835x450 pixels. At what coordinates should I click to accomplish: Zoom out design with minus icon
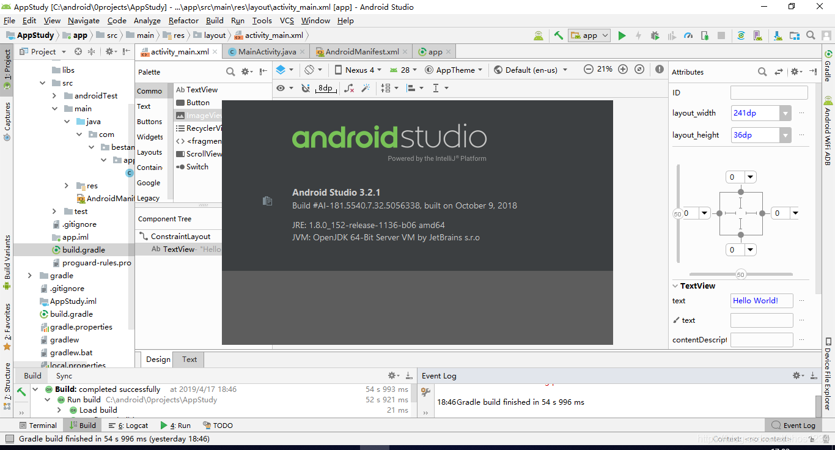point(588,70)
